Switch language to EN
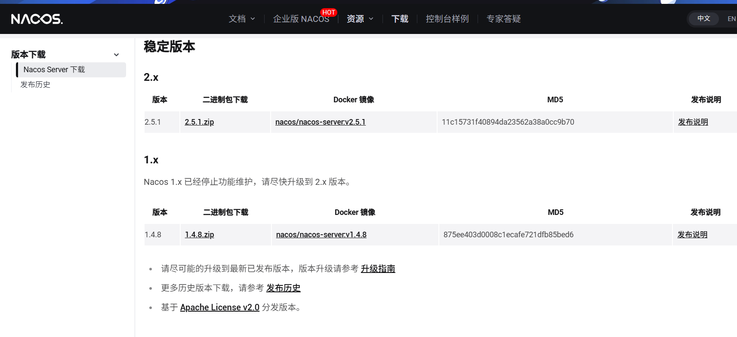This screenshot has height=337, width=737. (731, 19)
